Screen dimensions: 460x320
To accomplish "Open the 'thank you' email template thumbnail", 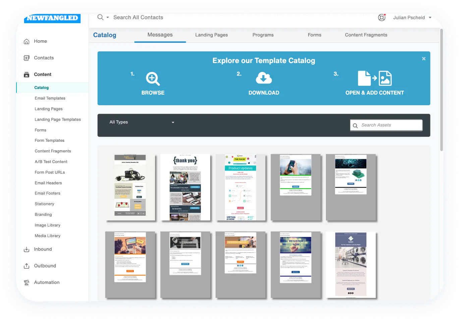I will click(x=185, y=188).
